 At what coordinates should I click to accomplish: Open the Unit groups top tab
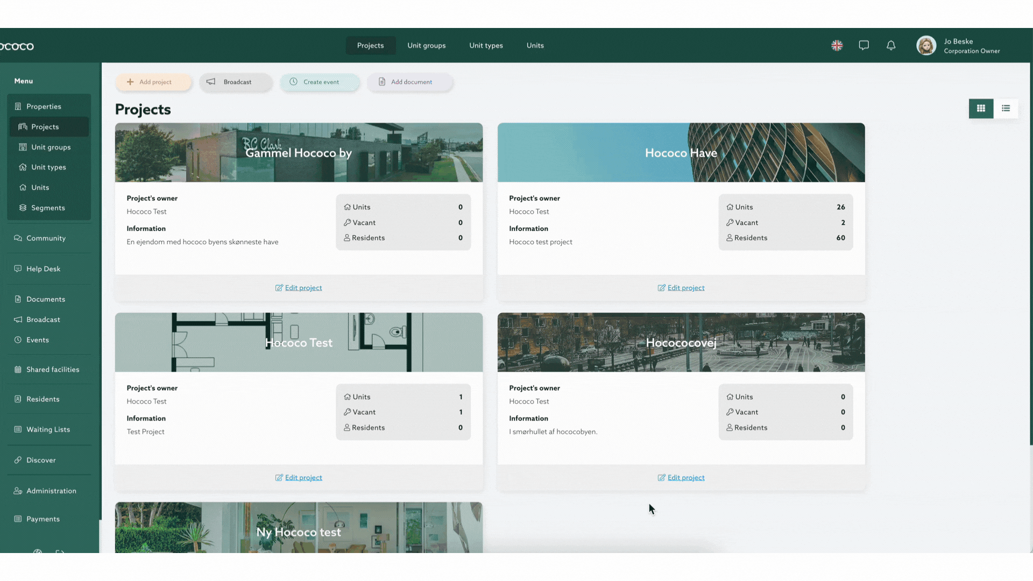point(426,46)
